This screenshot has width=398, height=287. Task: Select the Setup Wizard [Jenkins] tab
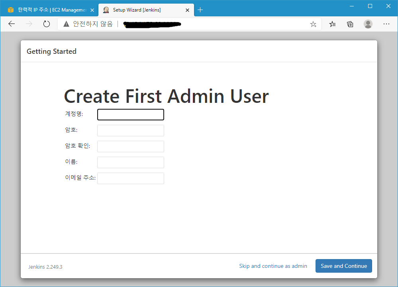click(146, 10)
